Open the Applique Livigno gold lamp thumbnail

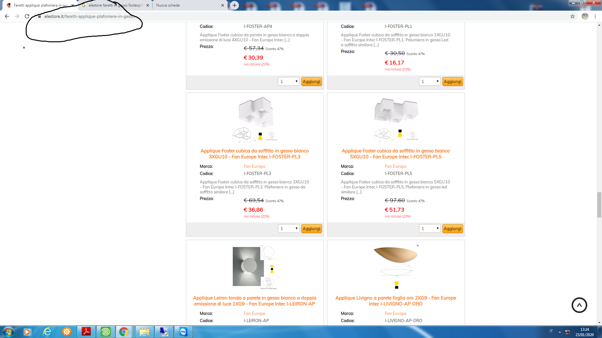pyautogui.click(x=396, y=267)
